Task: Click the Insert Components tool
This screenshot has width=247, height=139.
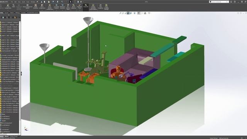Action: (8, 7)
